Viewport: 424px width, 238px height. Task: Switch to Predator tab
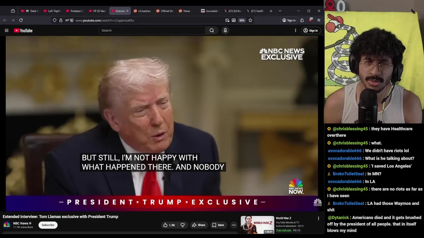point(75,11)
